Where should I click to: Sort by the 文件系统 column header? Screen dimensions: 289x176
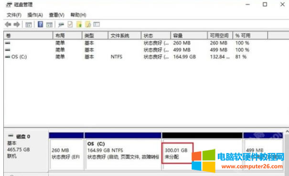pyautogui.click(x=124, y=35)
